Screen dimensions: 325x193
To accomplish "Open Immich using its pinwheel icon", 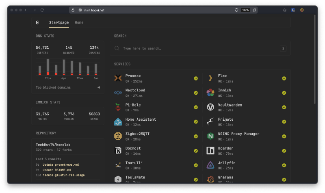I will 210,93.
